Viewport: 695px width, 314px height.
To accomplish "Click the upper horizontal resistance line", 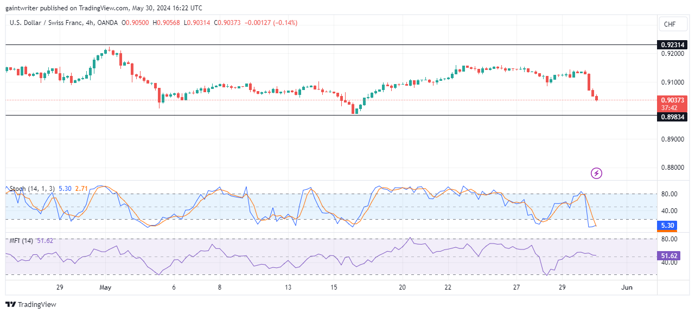I will [326, 44].
